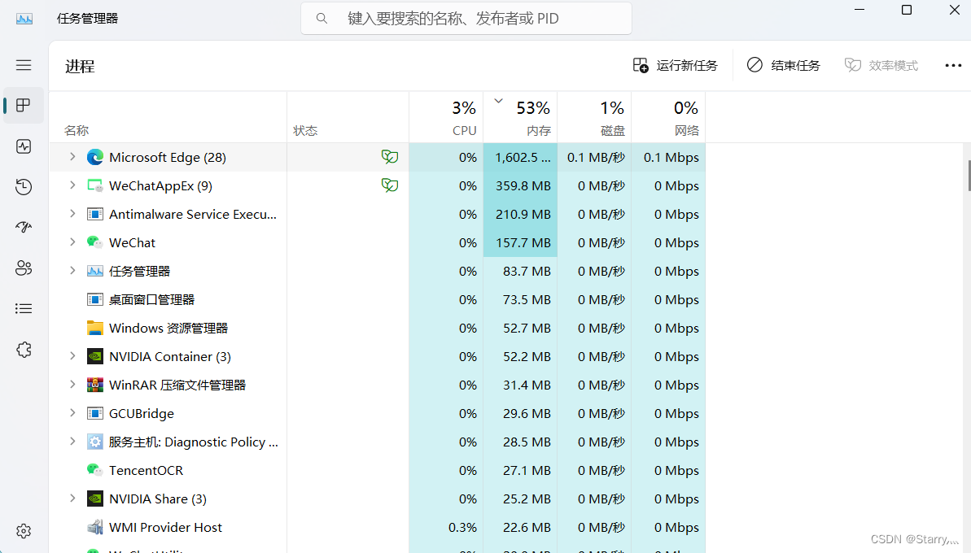Expand the GCUBridge process row

[72, 413]
